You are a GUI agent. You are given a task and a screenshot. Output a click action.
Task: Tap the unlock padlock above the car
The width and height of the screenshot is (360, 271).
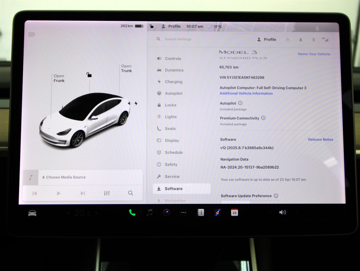click(89, 75)
